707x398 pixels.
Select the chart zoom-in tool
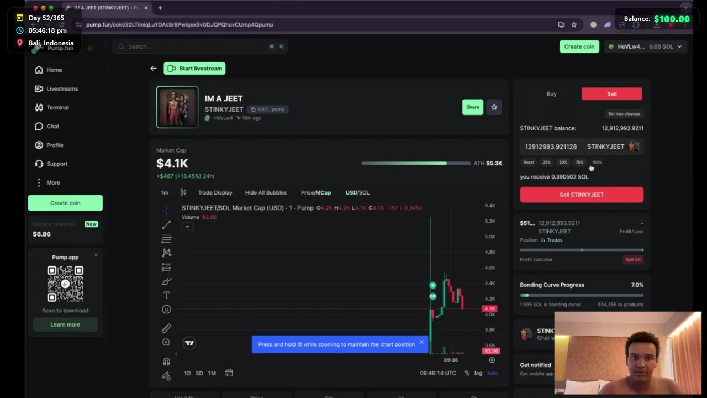point(166,343)
